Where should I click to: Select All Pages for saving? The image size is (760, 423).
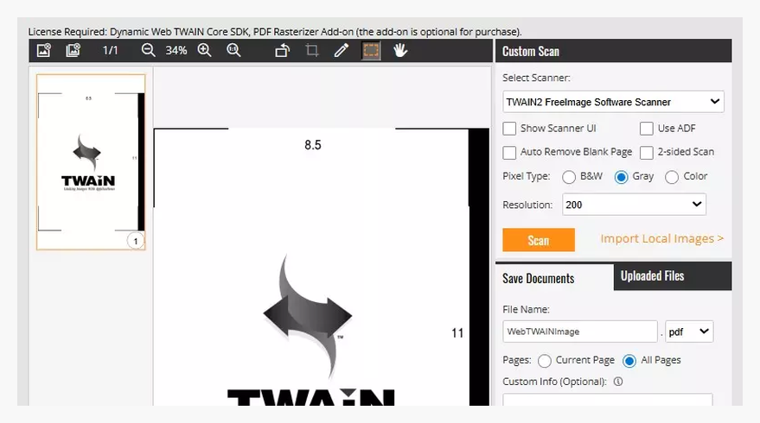(x=629, y=361)
